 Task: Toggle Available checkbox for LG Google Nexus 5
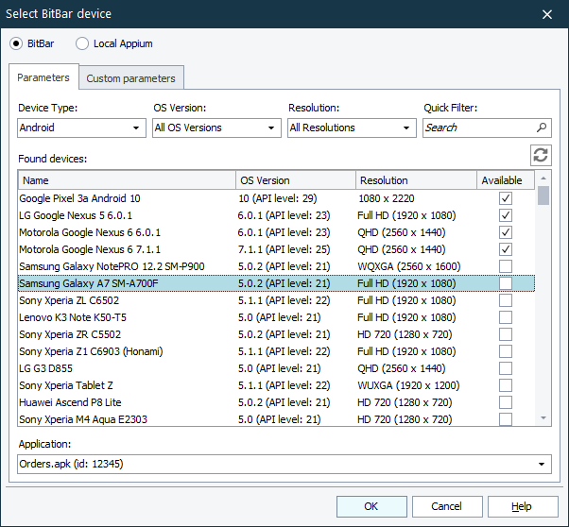point(506,215)
